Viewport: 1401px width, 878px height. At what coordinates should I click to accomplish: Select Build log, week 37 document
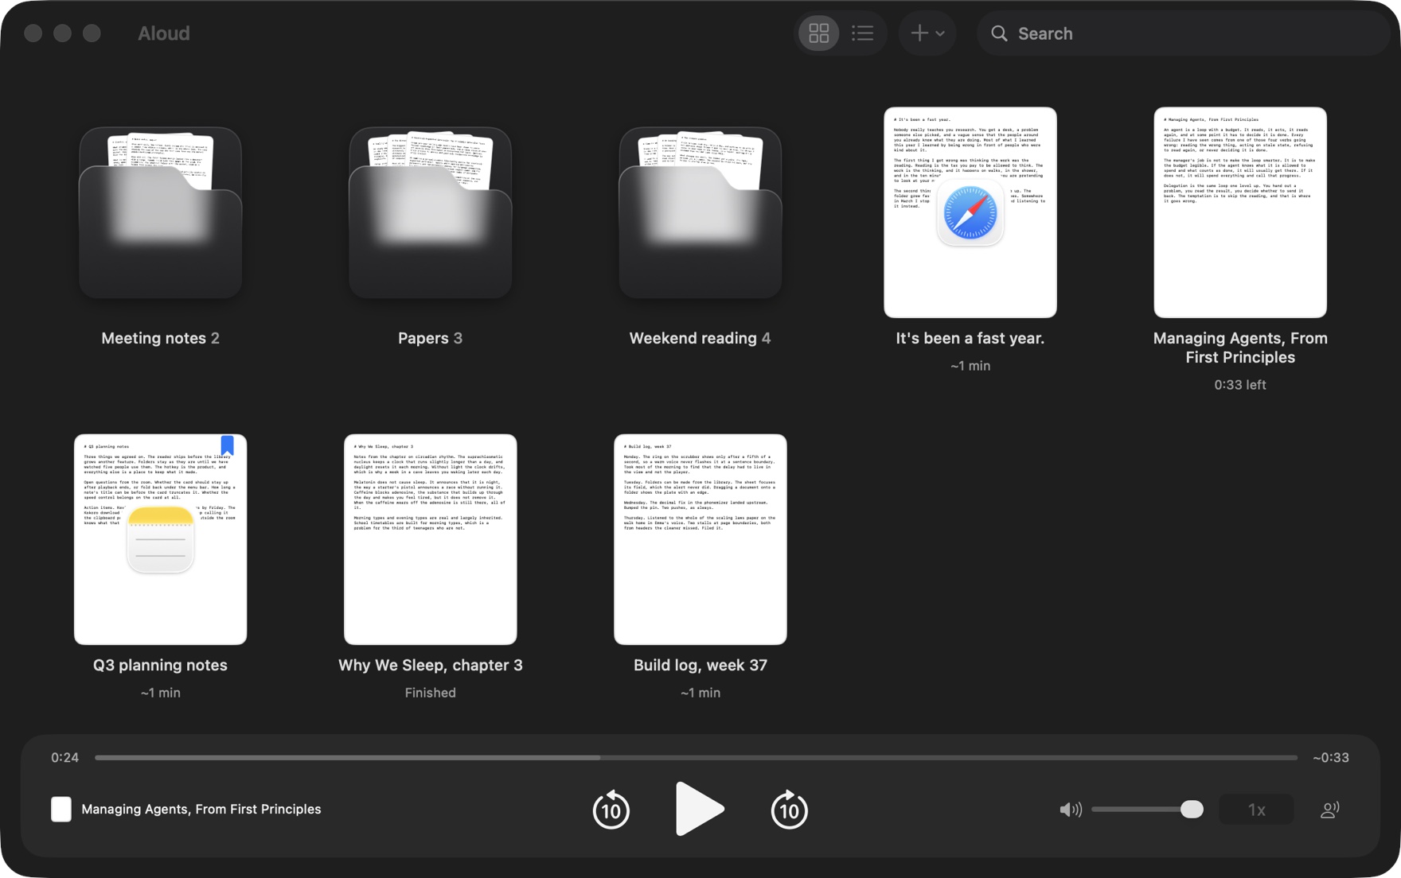(700, 539)
